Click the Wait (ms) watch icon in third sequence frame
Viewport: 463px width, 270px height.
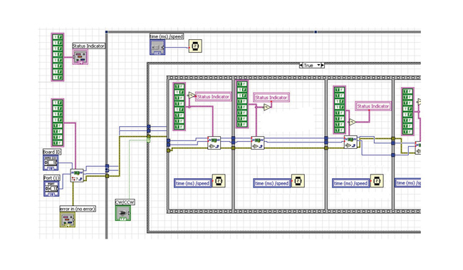(x=377, y=181)
